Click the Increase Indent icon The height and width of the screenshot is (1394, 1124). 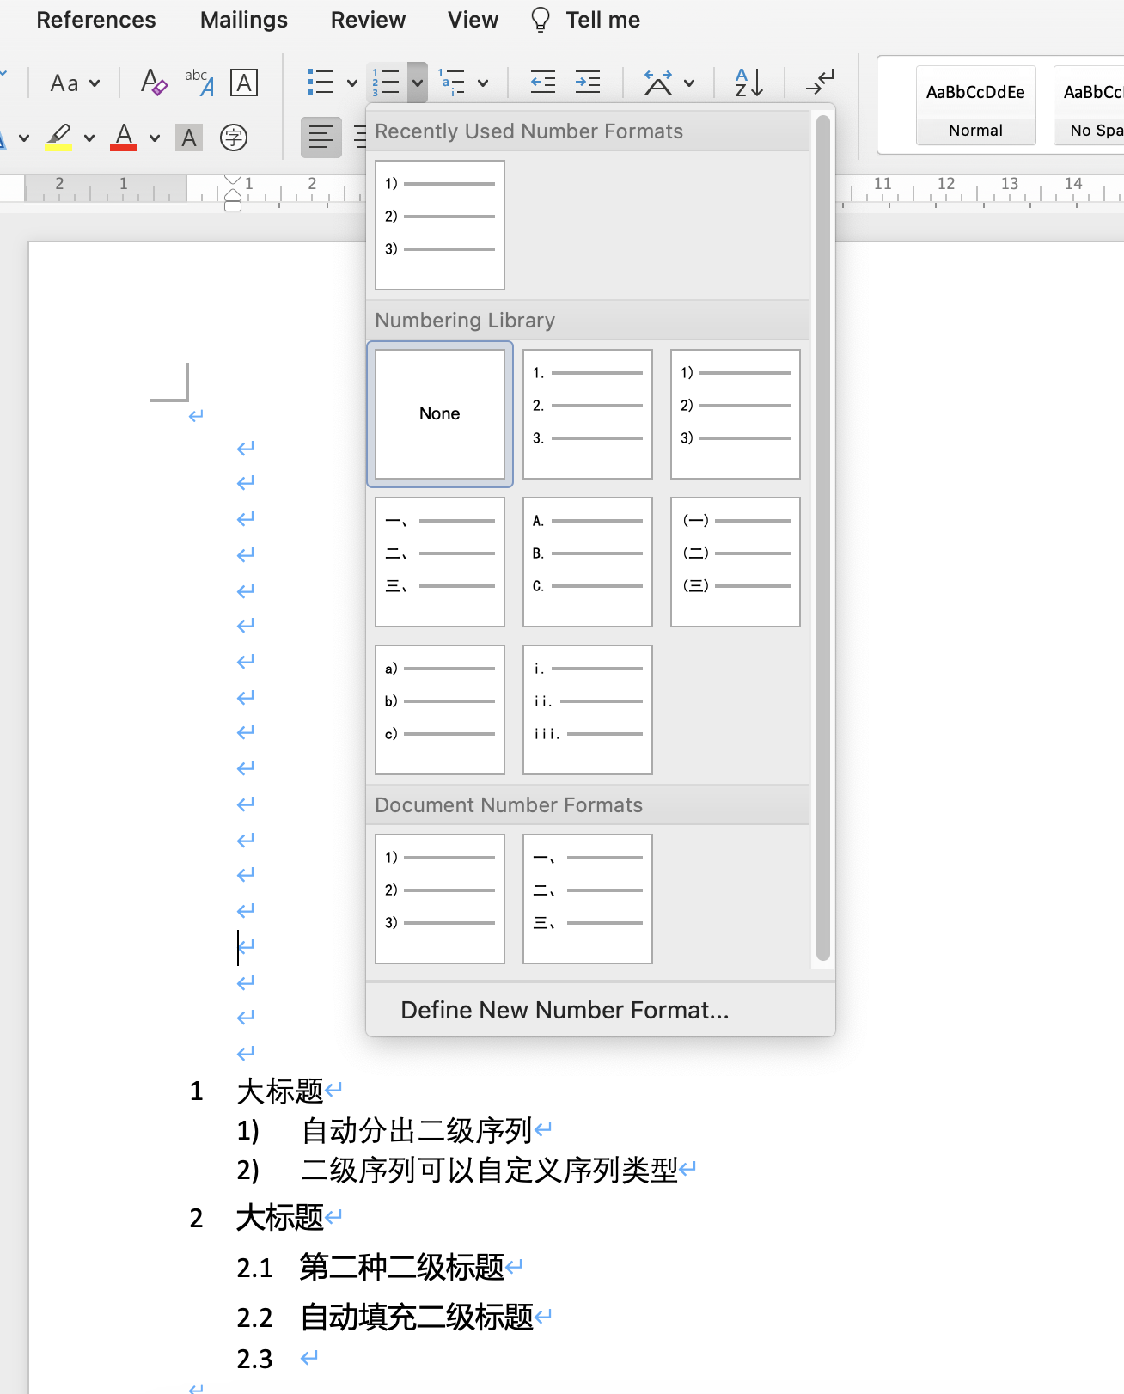588,83
